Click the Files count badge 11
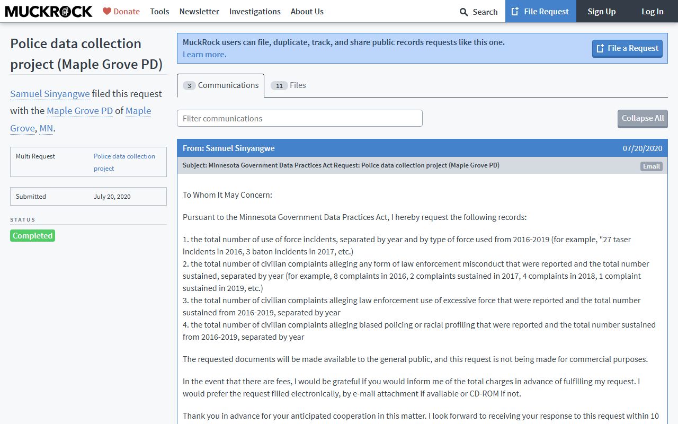The height and width of the screenshot is (424, 678). [x=279, y=85]
